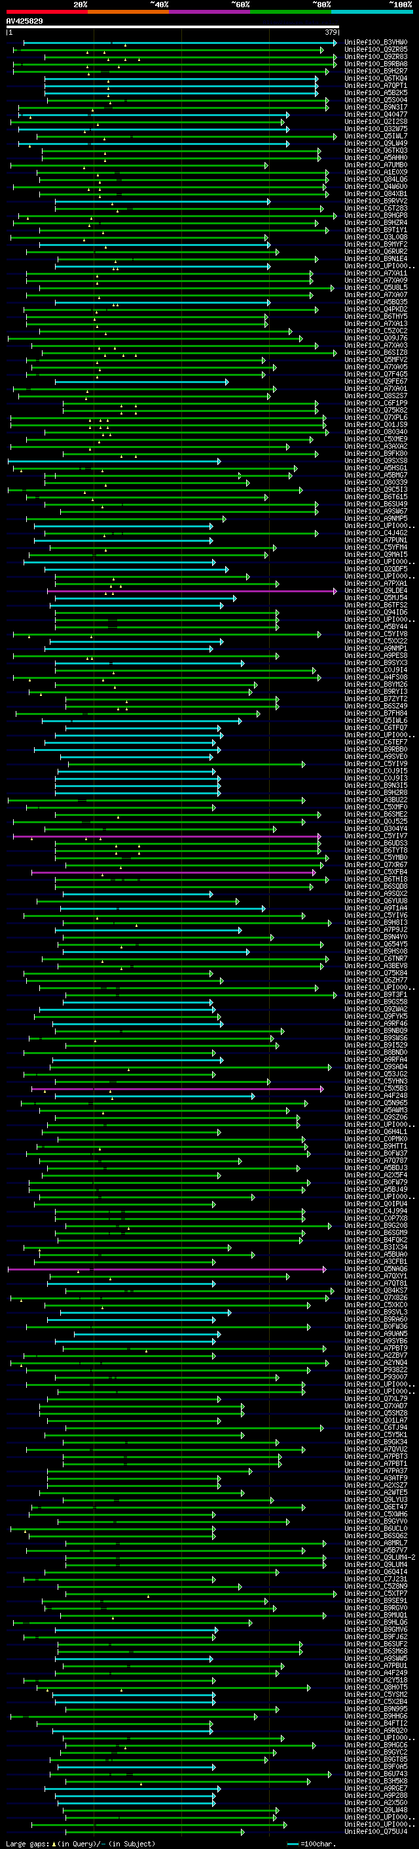Screen dimensions: 419x1849
Task: Go to UniRef100_C5XX22 entry
Action: click(x=376, y=641)
